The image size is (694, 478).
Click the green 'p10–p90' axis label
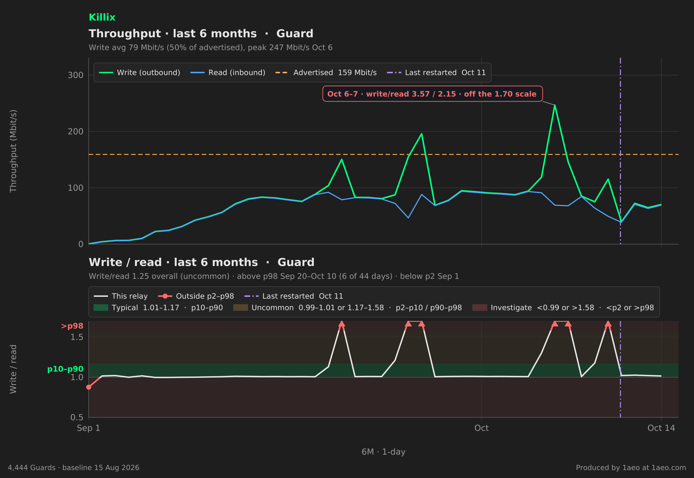point(65,369)
